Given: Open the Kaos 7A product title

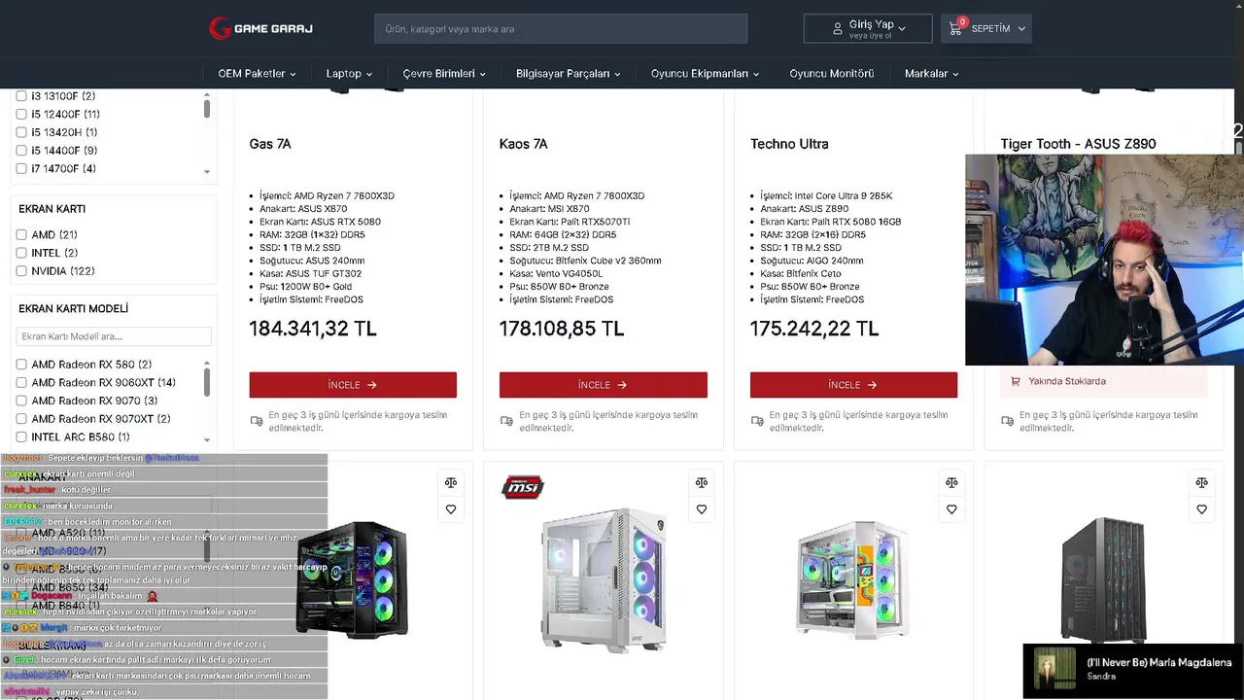Looking at the screenshot, I should pos(524,144).
